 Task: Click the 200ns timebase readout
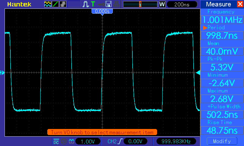pos(182,4)
